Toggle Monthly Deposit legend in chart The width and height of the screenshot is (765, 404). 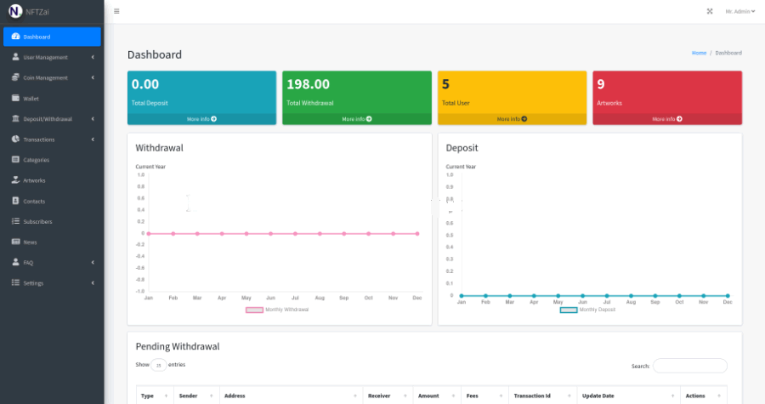pyautogui.click(x=587, y=310)
